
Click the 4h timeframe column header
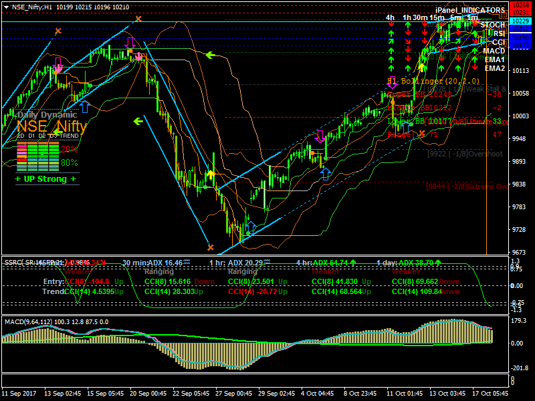click(390, 17)
